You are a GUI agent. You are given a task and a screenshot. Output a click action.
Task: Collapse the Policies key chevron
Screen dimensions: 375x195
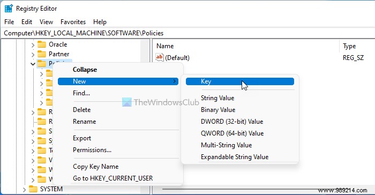33,64
